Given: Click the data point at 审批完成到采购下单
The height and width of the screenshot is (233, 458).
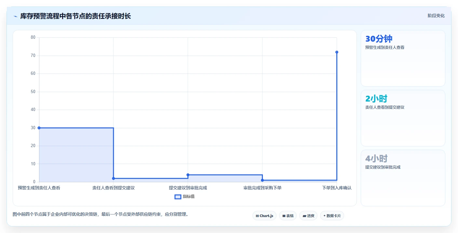Looking at the screenshot, I should [262, 180].
